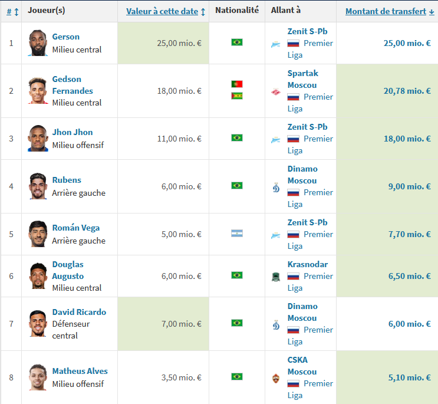Click the Russia flag beside Krasnodar's Premier Liga
Screen dimensions: 438x404
[294, 277]
